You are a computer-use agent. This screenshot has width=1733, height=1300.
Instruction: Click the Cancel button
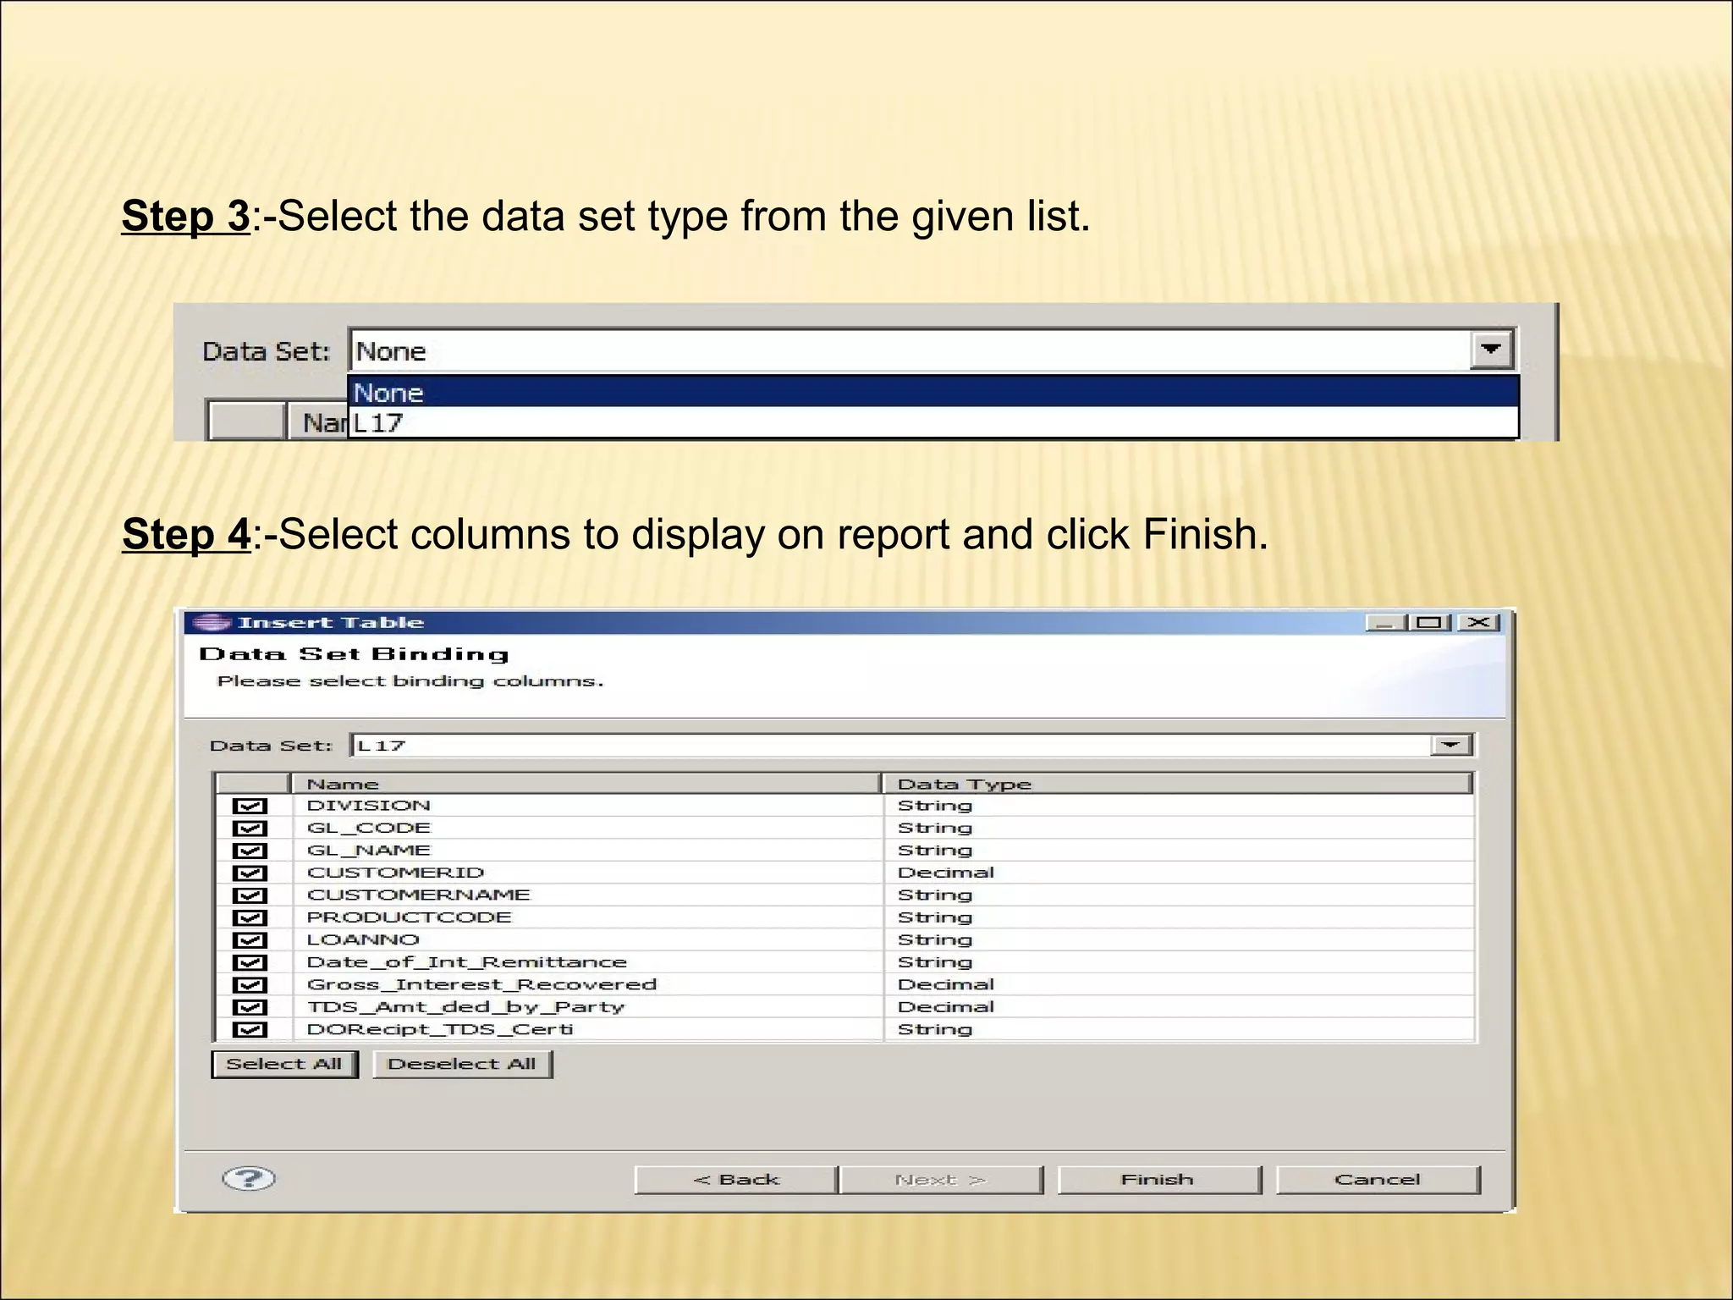tap(1378, 1180)
